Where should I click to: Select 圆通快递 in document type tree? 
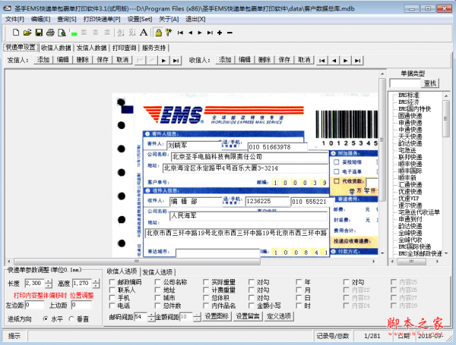[x=410, y=116]
